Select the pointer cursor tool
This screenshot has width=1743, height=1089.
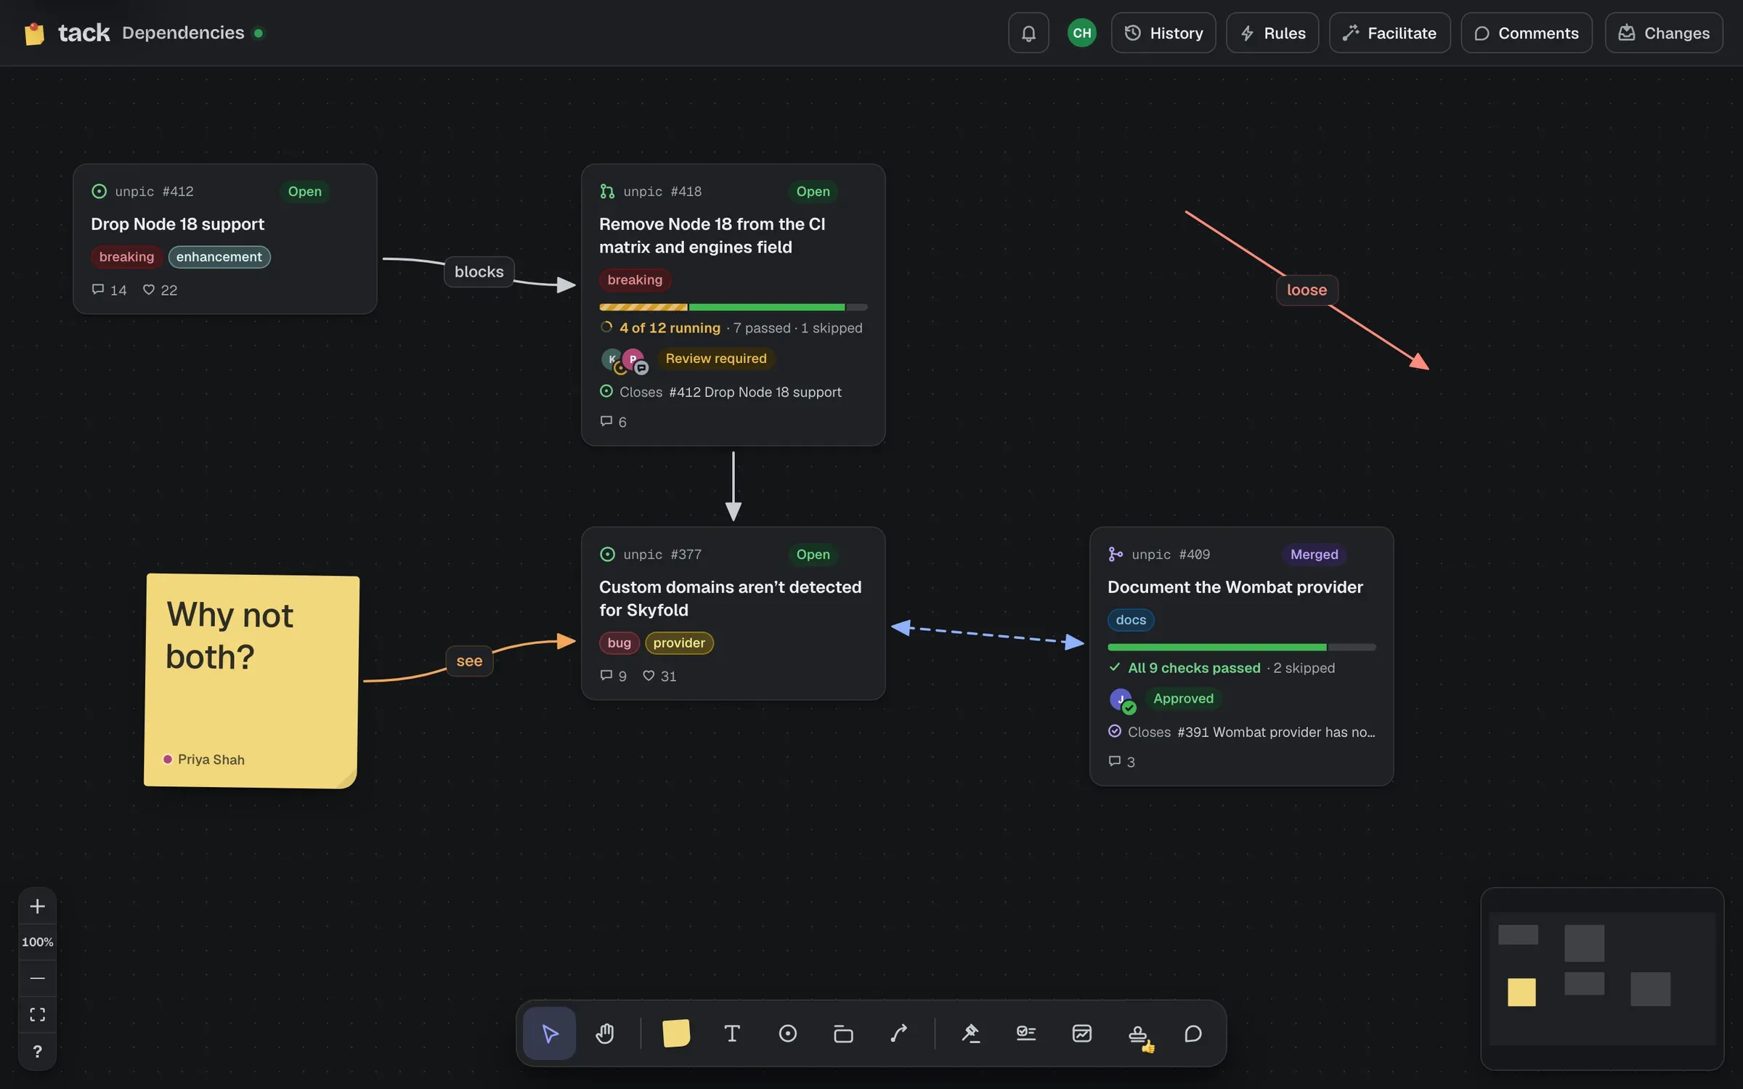(x=550, y=1032)
